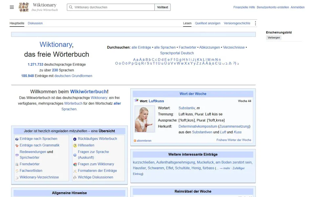Open the Diskussion tab
Screen dimensions: 315x197
click(x=35, y=23)
